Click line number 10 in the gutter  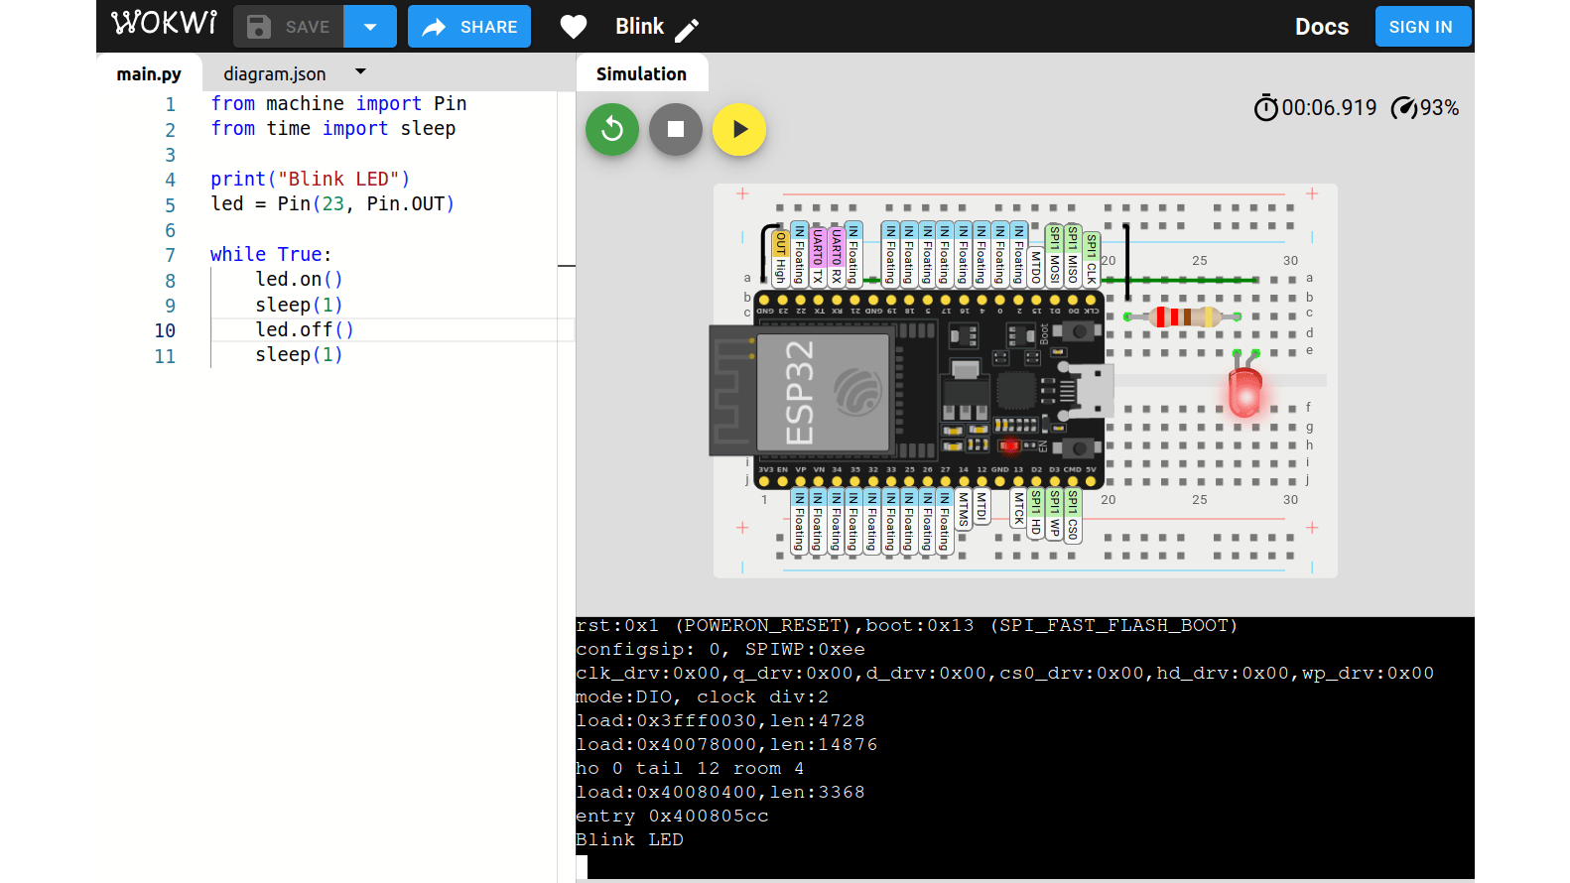click(x=165, y=330)
